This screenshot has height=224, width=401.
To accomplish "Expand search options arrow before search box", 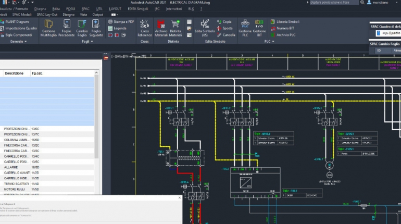I will (x=307, y=2).
